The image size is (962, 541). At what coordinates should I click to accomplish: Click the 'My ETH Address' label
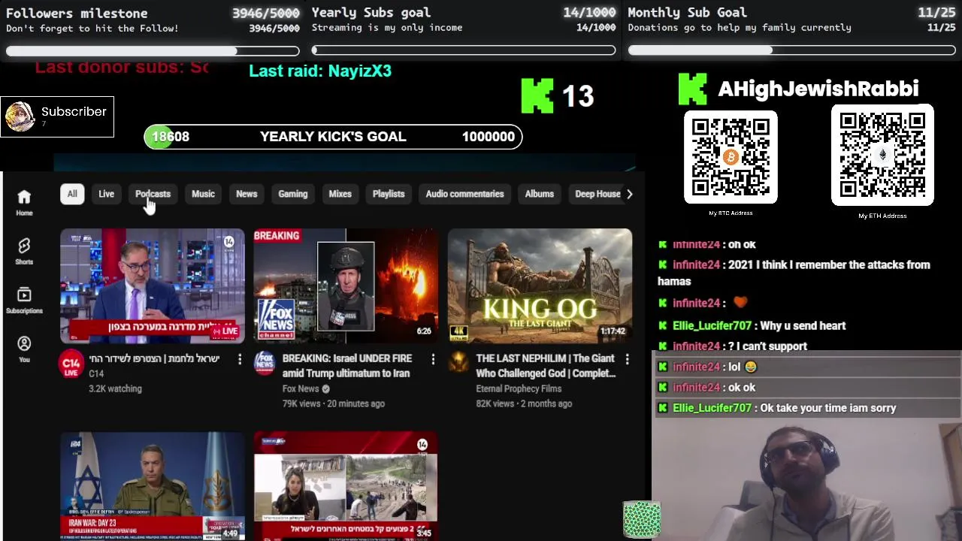tap(882, 216)
